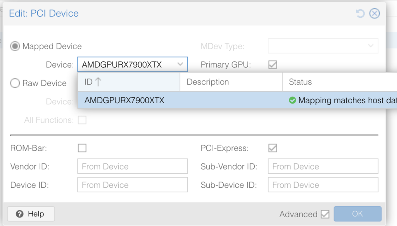Open Help documentation

(31, 214)
